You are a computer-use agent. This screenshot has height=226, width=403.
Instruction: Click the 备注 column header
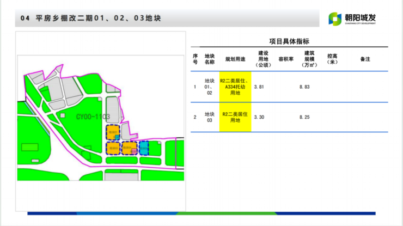pos(365,59)
